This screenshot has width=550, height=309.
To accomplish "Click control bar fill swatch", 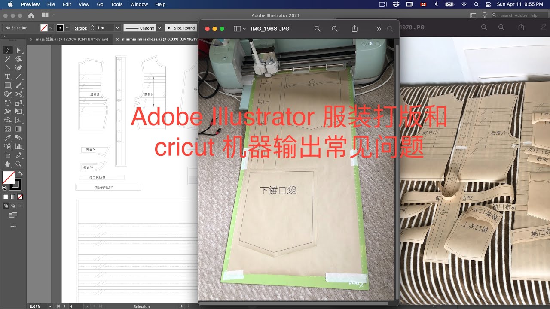I will [44, 28].
